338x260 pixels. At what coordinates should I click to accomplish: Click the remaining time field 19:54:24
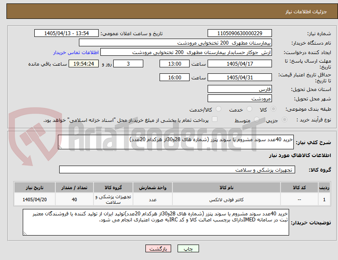click(x=84, y=63)
